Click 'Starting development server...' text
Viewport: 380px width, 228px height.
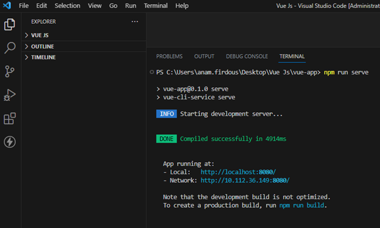231,114
